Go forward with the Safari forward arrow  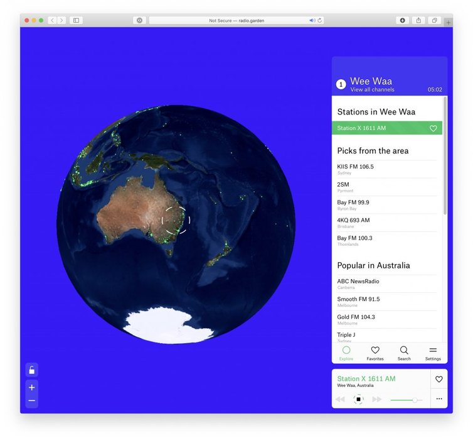pos(61,20)
